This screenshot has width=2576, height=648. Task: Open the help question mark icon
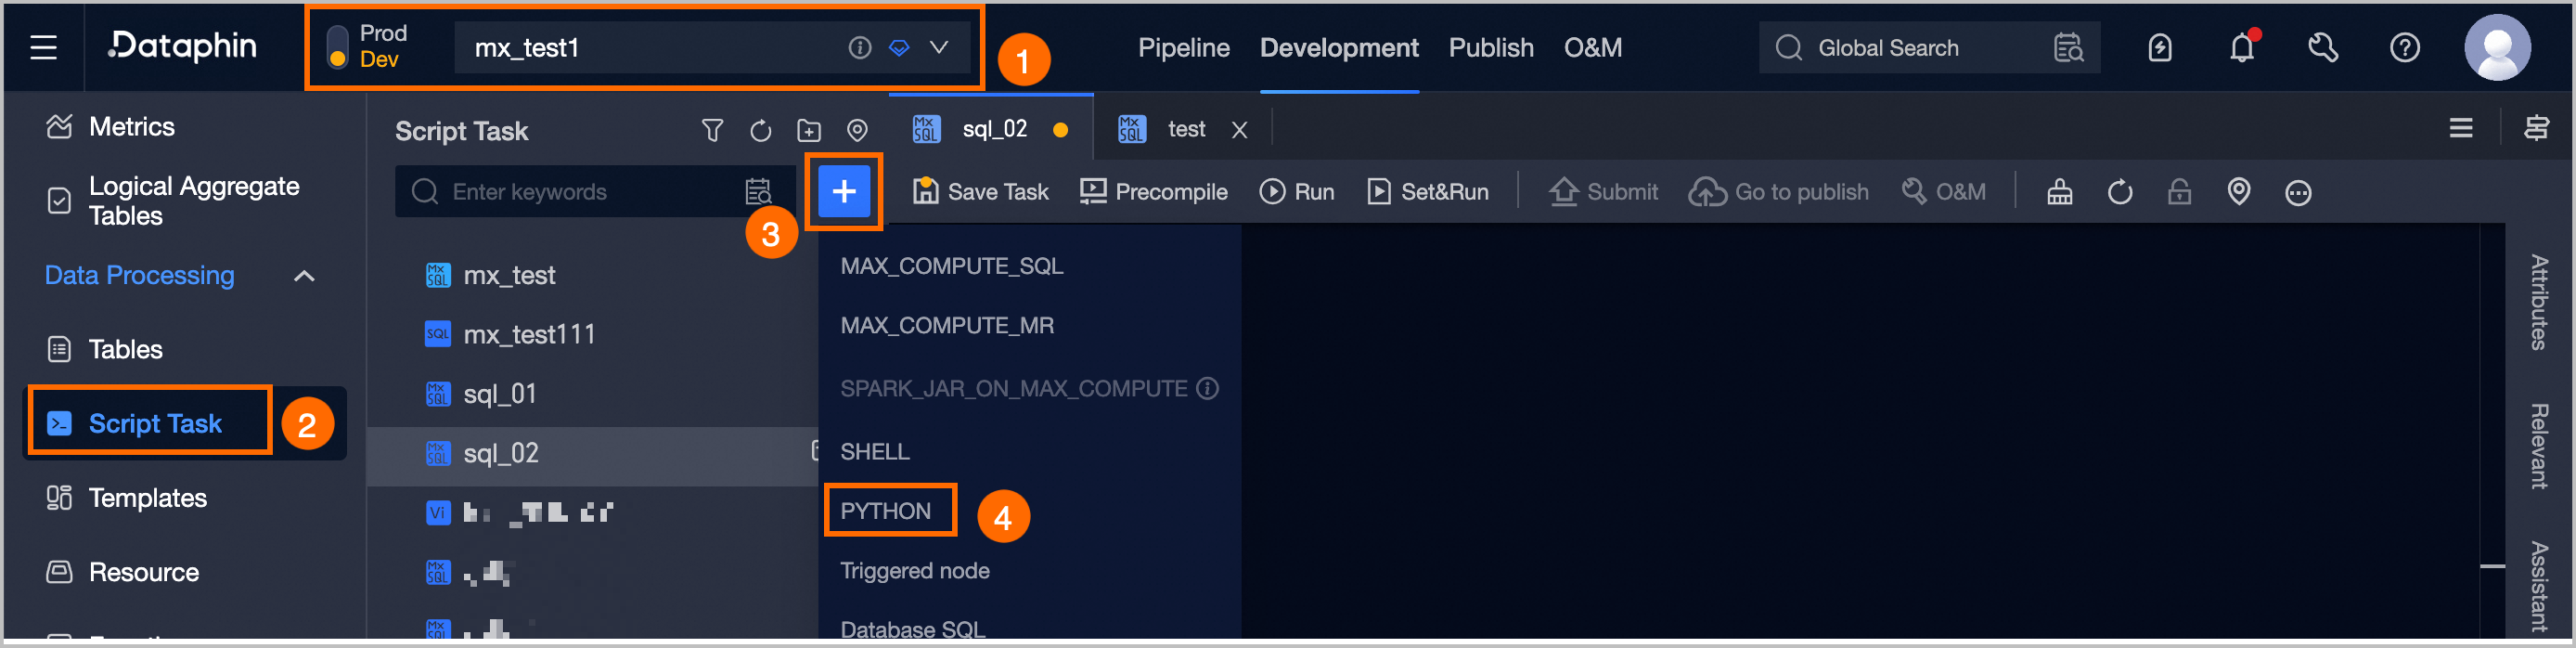[2404, 47]
